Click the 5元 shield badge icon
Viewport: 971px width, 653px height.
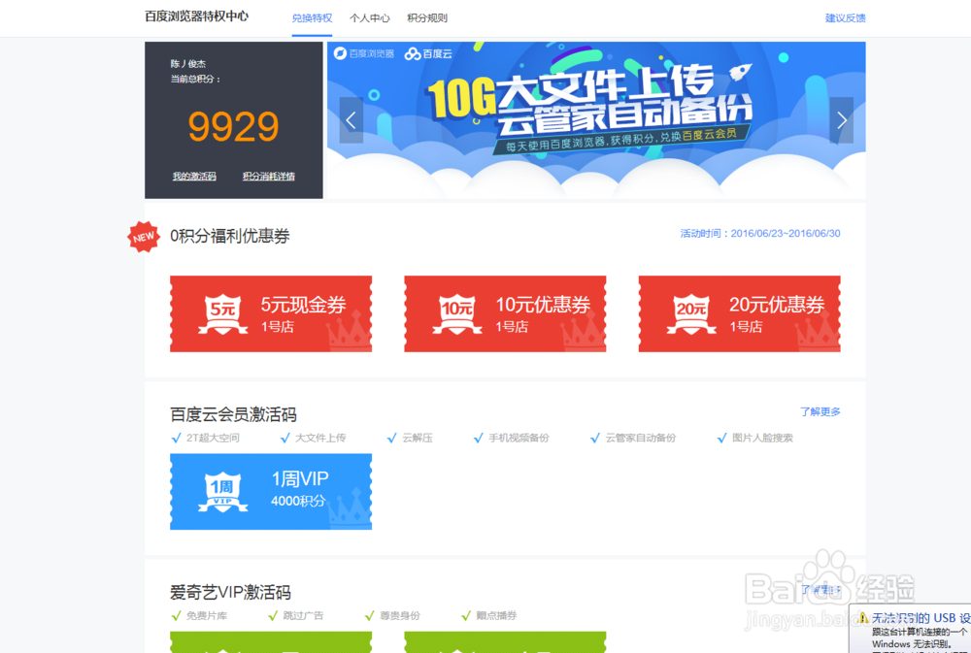tap(223, 314)
